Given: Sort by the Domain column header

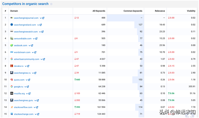Looking at the screenshot, I should (14, 11).
